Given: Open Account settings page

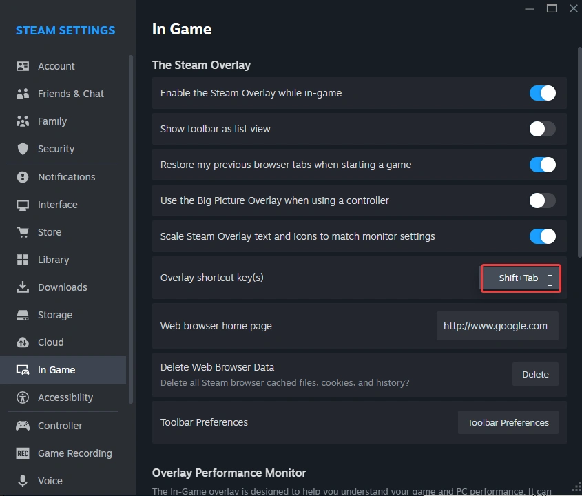Looking at the screenshot, I should (63, 66).
